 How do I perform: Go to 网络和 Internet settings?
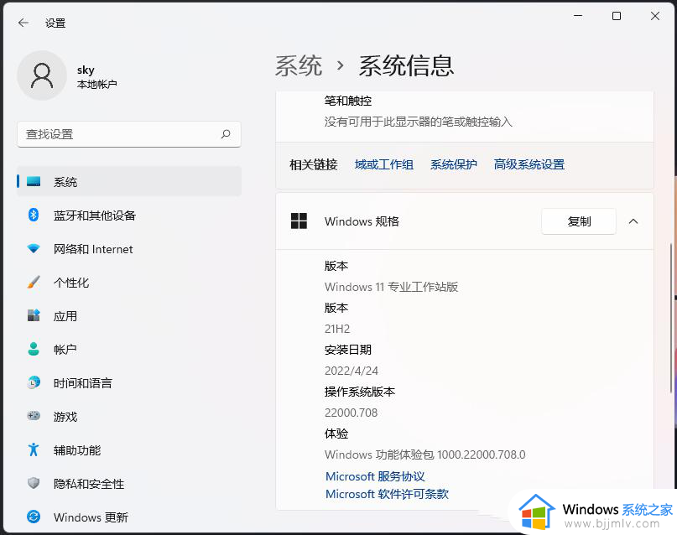[x=129, y=248]
